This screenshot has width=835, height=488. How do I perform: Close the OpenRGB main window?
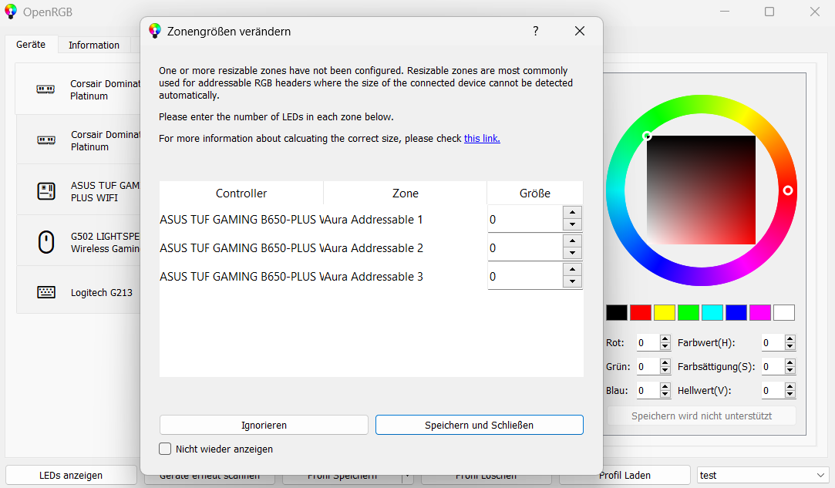pos(815,12)
